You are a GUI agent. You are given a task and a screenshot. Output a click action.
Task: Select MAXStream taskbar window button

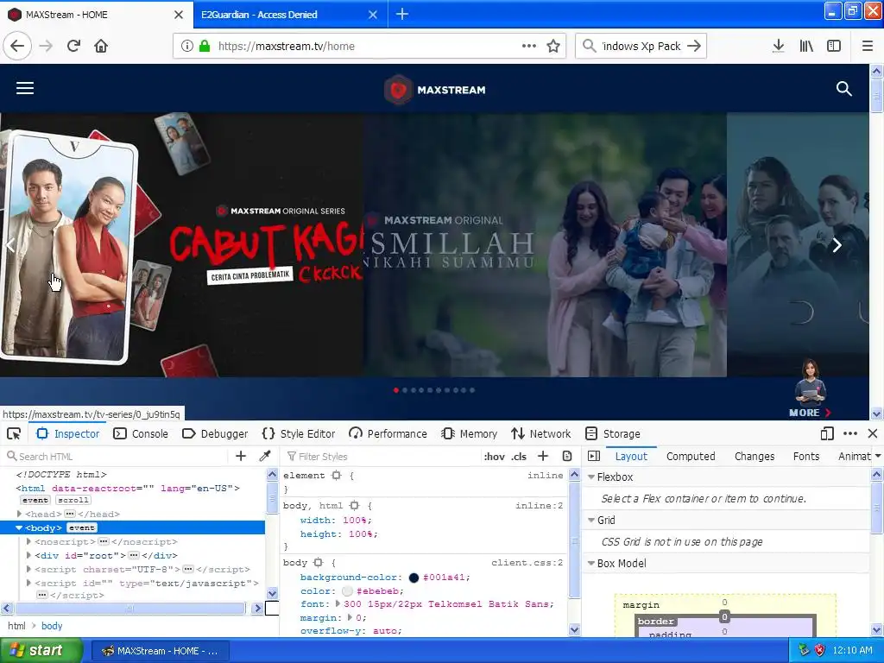pos(160,651)
